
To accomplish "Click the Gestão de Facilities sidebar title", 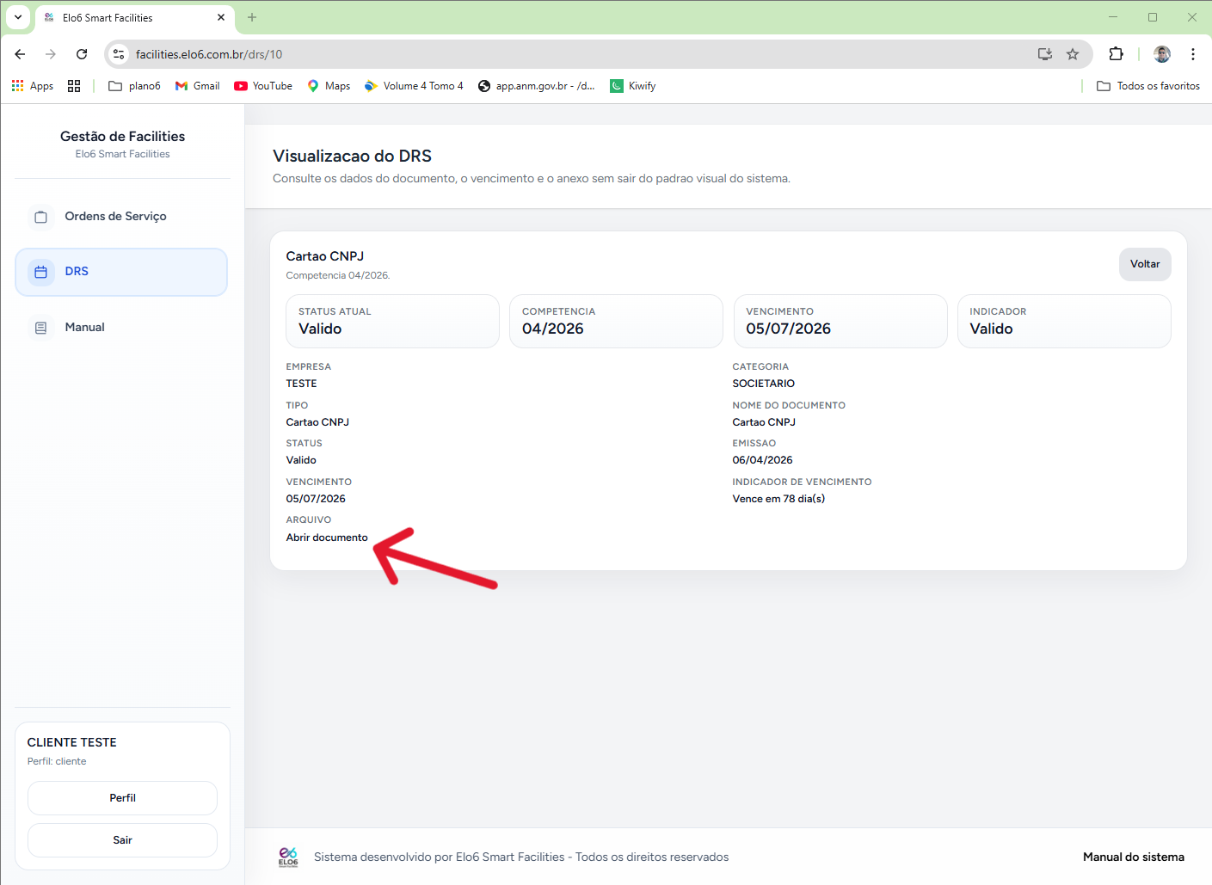I will click(122, 136).
